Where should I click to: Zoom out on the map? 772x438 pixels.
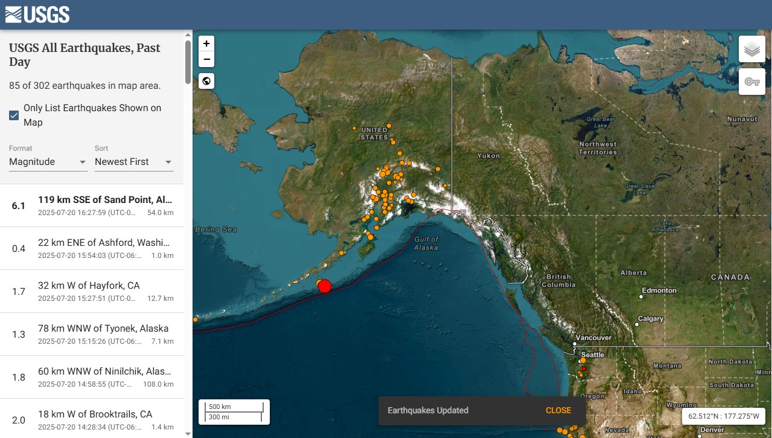[206, 59]
